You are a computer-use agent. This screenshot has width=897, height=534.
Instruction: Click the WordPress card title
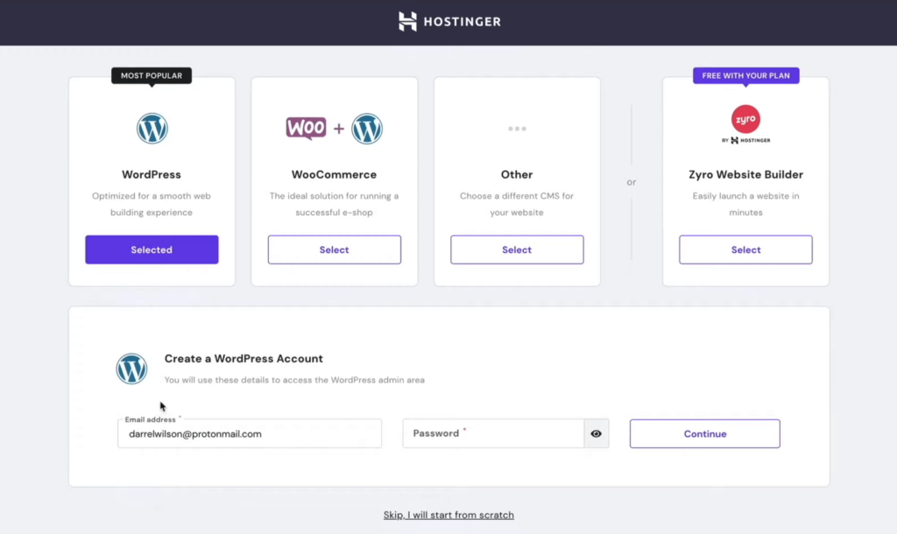coord(151,174)
